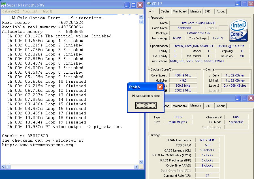Click the Specification field with 'Q6600 @ 2.40GHz'
The height and width of the screenshot is (179, 254).
click(210, 46)
